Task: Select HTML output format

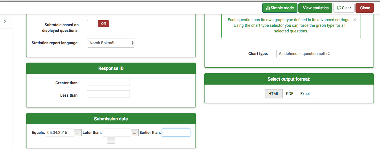Action: pos(274,94)
